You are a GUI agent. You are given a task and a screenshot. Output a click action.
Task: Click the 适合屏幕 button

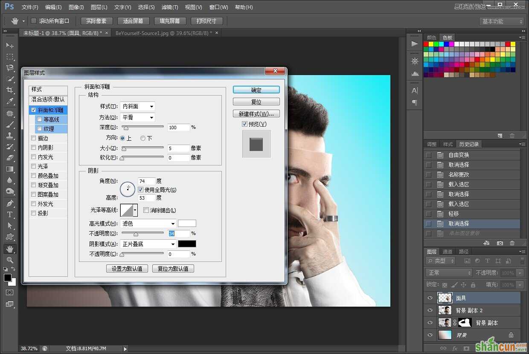click(x=133, y=21)
